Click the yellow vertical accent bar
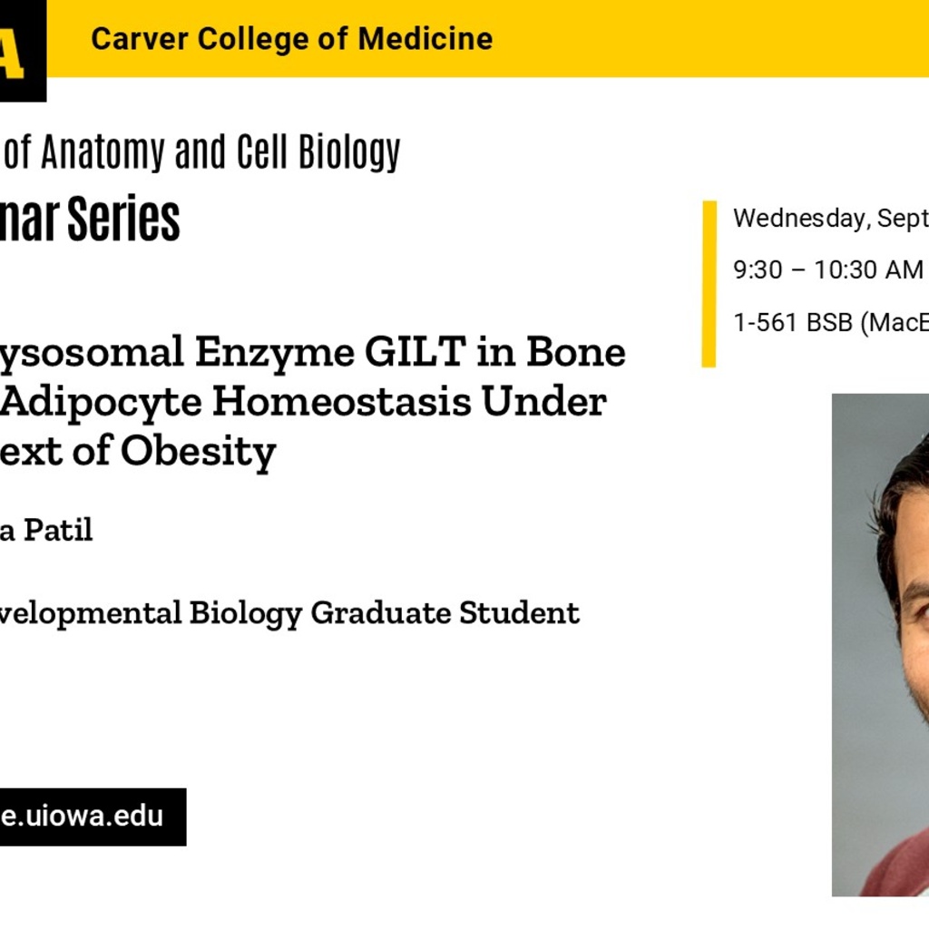Viewport: 929px width, 929px height. [x=709, y=284]
